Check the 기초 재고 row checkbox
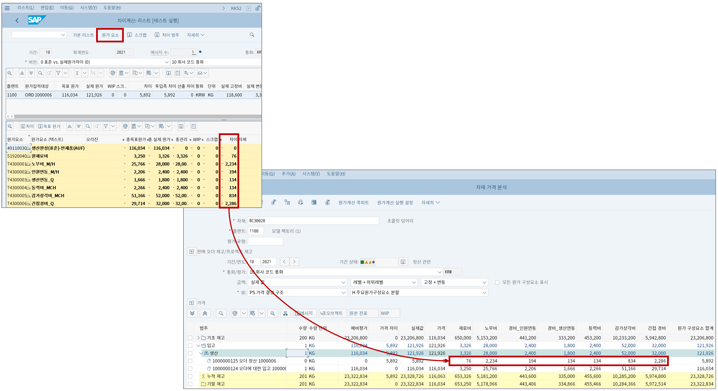This screenshot has width=718, height=391. pos(190,338)
